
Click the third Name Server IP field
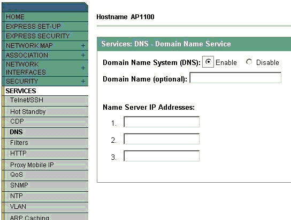pos(162,156)
